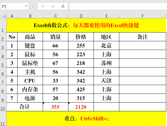Select the sales cell '20'

coord(55,98)
